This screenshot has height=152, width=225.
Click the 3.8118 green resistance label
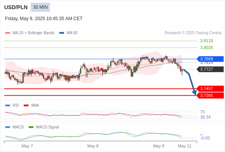pyautogui.click(x=206, y=41)
